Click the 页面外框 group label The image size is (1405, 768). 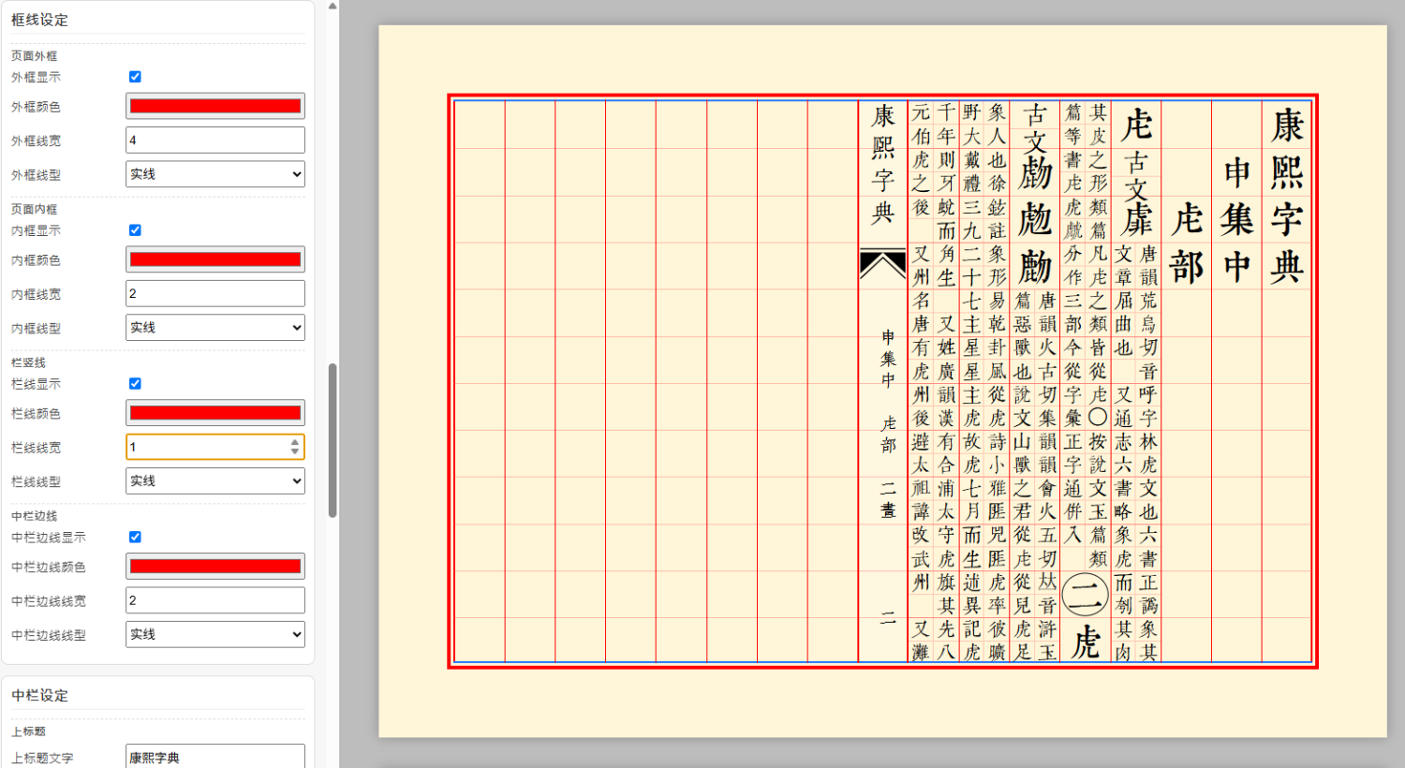click(x=34, y=56)
